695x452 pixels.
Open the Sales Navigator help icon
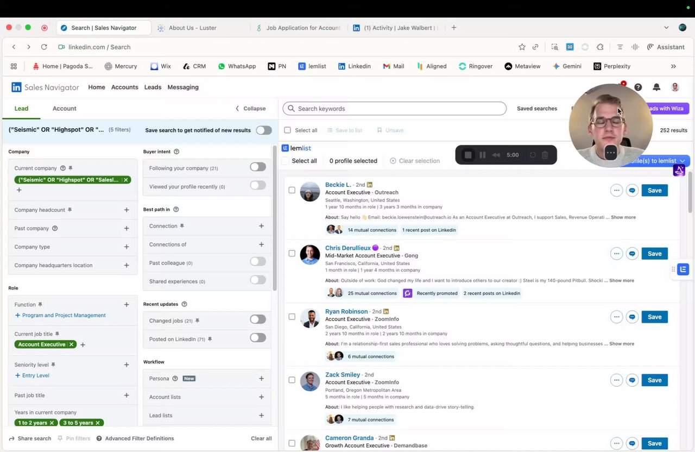[x=638, y=87]
